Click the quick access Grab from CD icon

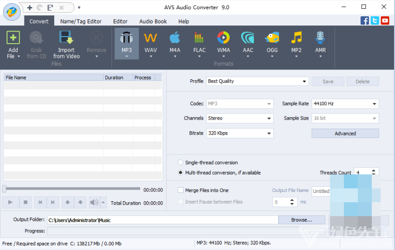tap(40, 7)
